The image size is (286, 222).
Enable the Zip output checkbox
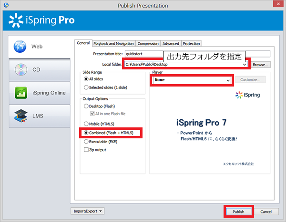pyautogui.click(x=86, y=150)
